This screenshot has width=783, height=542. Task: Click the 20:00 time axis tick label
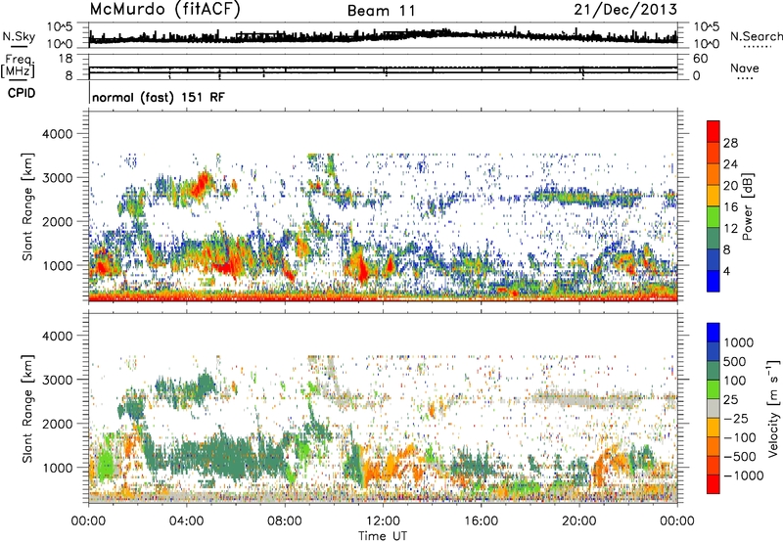[x=578, y=521]
